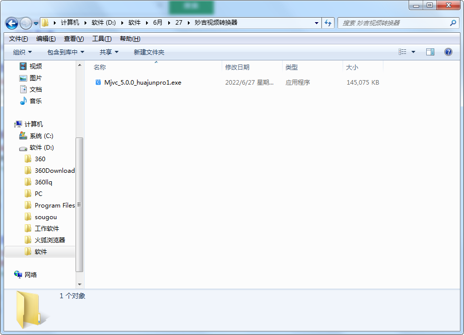Click the 145,075 KB size cell

(363, 83)
